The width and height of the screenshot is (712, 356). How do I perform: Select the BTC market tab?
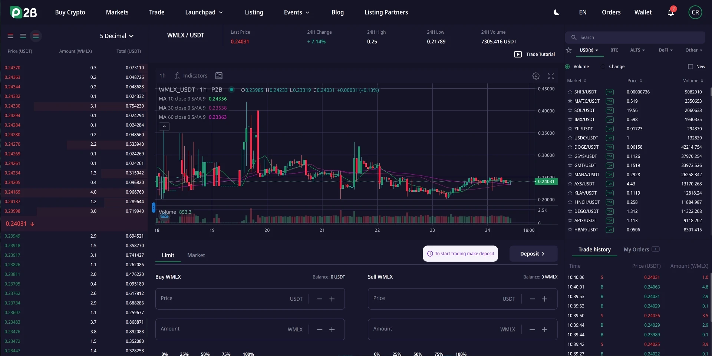[614, 50]
